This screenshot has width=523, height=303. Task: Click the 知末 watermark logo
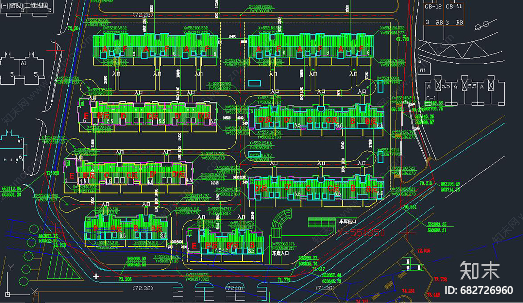[480, 270]
